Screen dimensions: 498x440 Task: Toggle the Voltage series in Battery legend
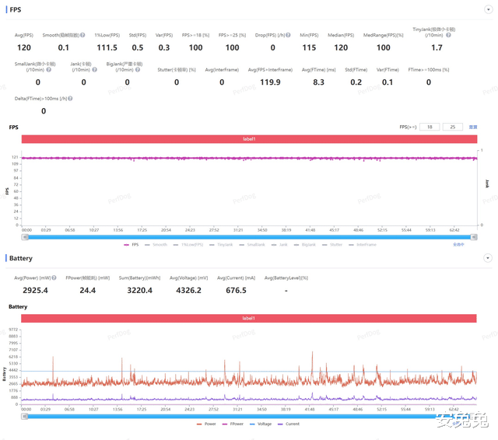tap(261, 424)
